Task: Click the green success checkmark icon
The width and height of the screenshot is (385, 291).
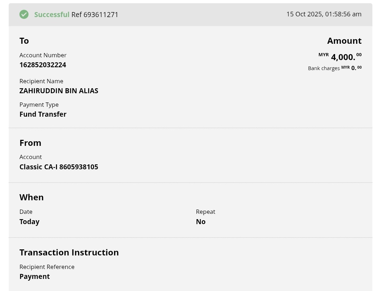Action: [x=24, y=14]
